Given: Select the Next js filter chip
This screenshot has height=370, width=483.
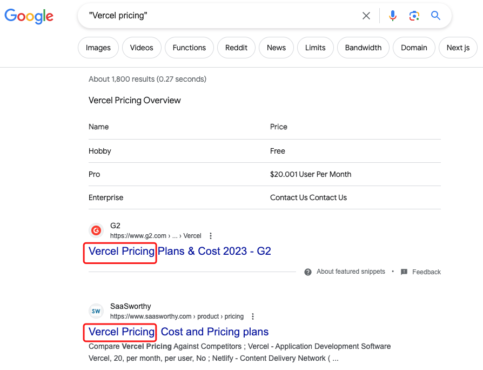Looking at the screenshot, I should [x=458, y=48].
